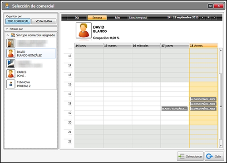Click the today square button between week arrows
This screenshot has width=227, height=163.
208,18
